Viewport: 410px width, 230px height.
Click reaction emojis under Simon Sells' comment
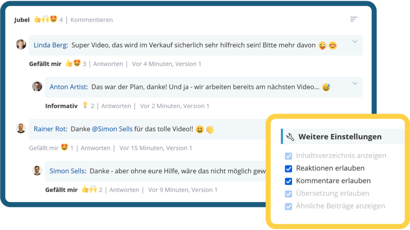coord(89,189)
